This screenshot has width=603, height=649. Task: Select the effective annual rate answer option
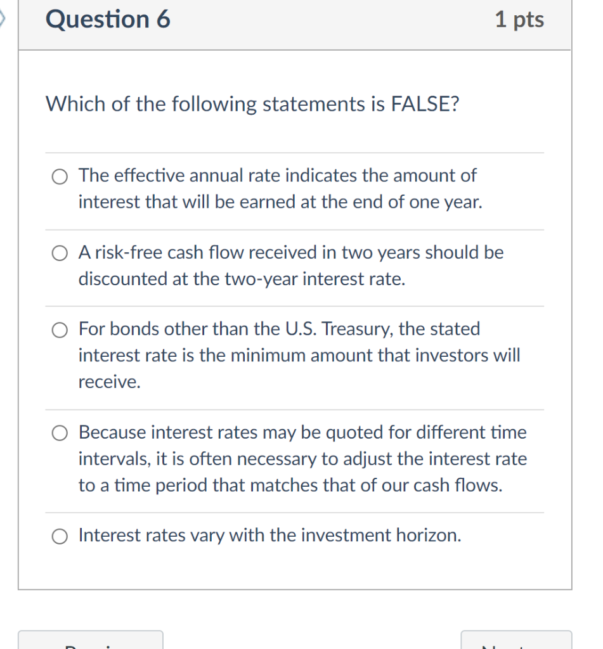coord(60,176)
